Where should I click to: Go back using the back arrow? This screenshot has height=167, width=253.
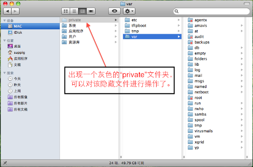[8, 11]
